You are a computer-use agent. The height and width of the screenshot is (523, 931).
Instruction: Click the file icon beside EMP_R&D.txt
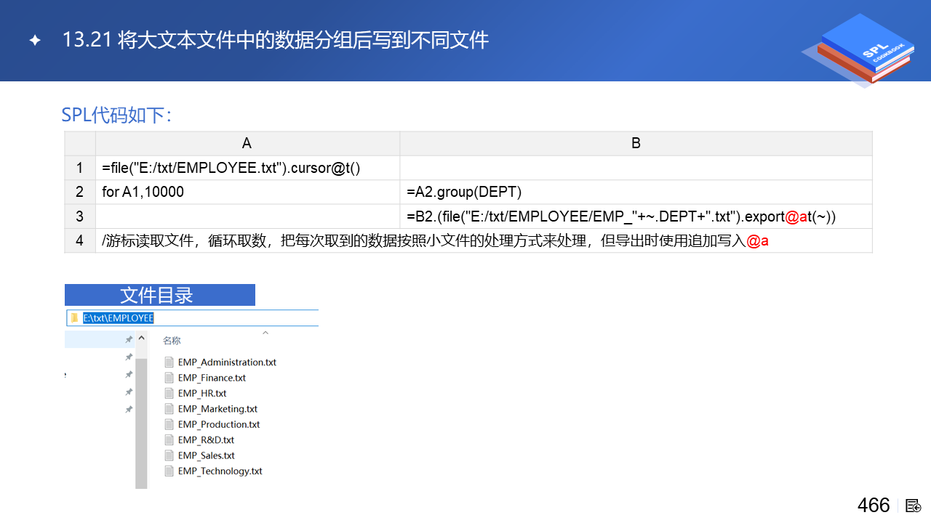coord(169,439)
